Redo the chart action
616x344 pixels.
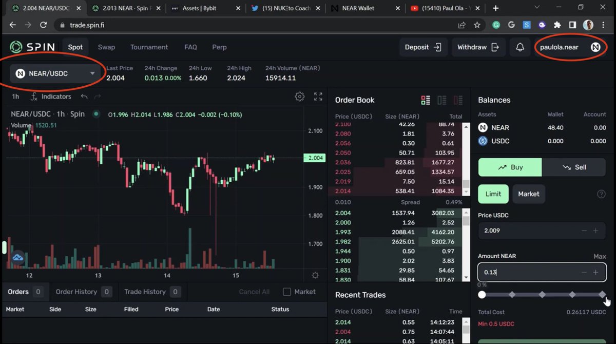pos(98,97)
